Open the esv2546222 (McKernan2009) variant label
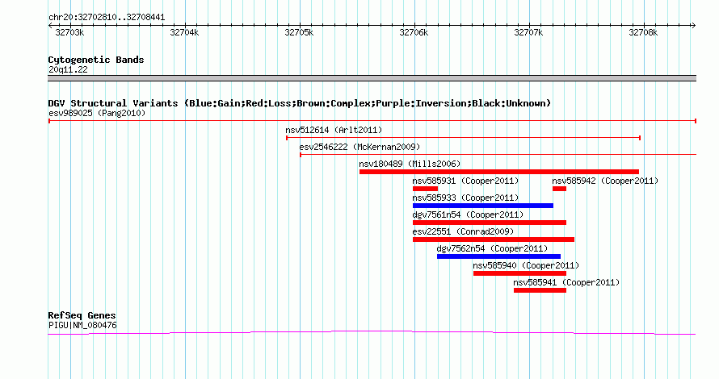 [359, 147]
